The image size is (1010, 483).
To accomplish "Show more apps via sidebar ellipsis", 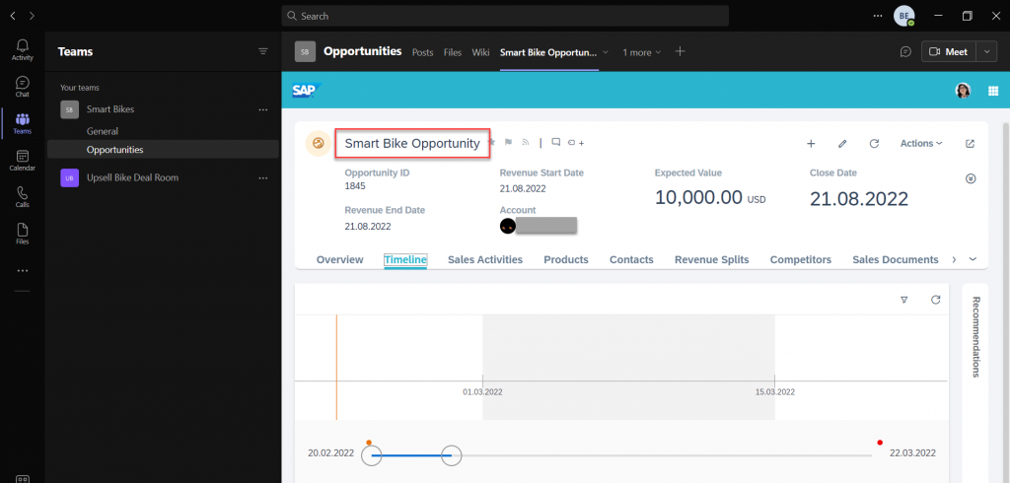I will point(23,271).
